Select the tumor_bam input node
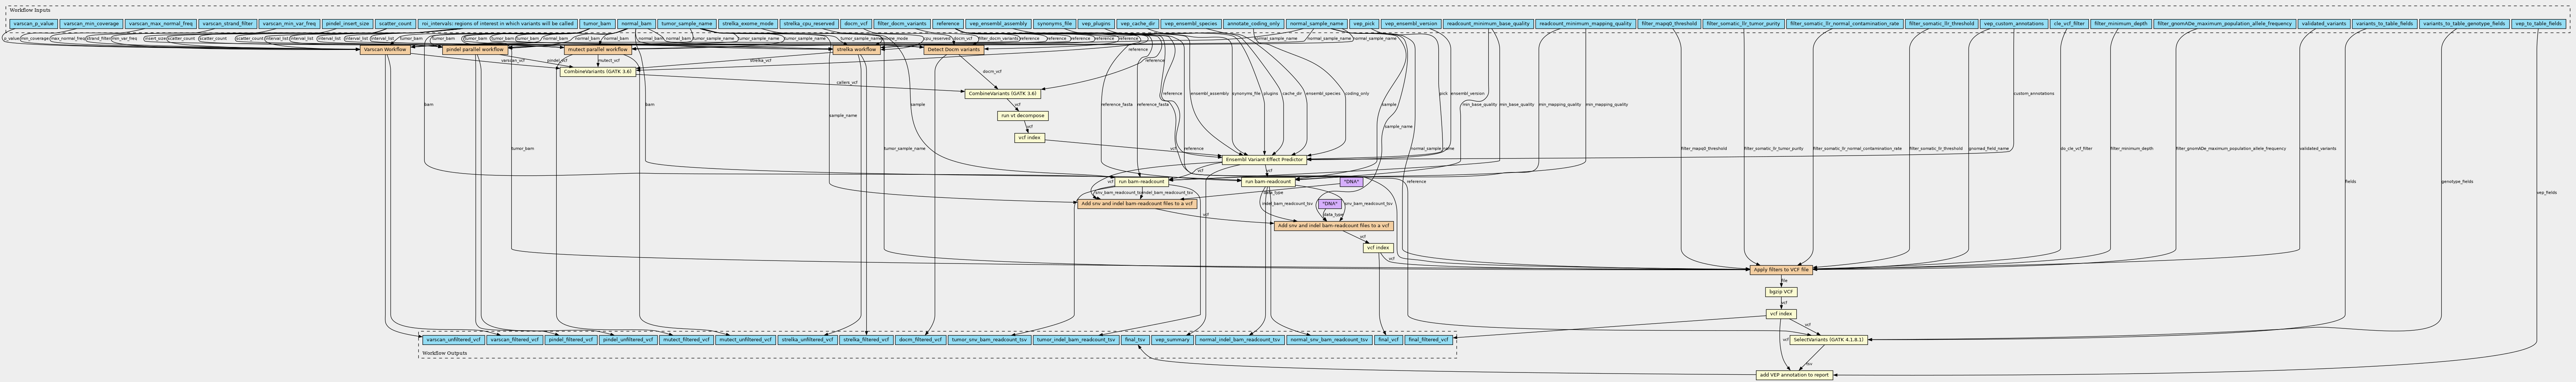Image resolution: width=2576 pixels, height=382 pixels. tap(597, 23)
